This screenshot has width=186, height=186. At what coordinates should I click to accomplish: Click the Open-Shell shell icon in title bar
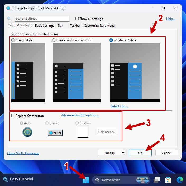8,8
